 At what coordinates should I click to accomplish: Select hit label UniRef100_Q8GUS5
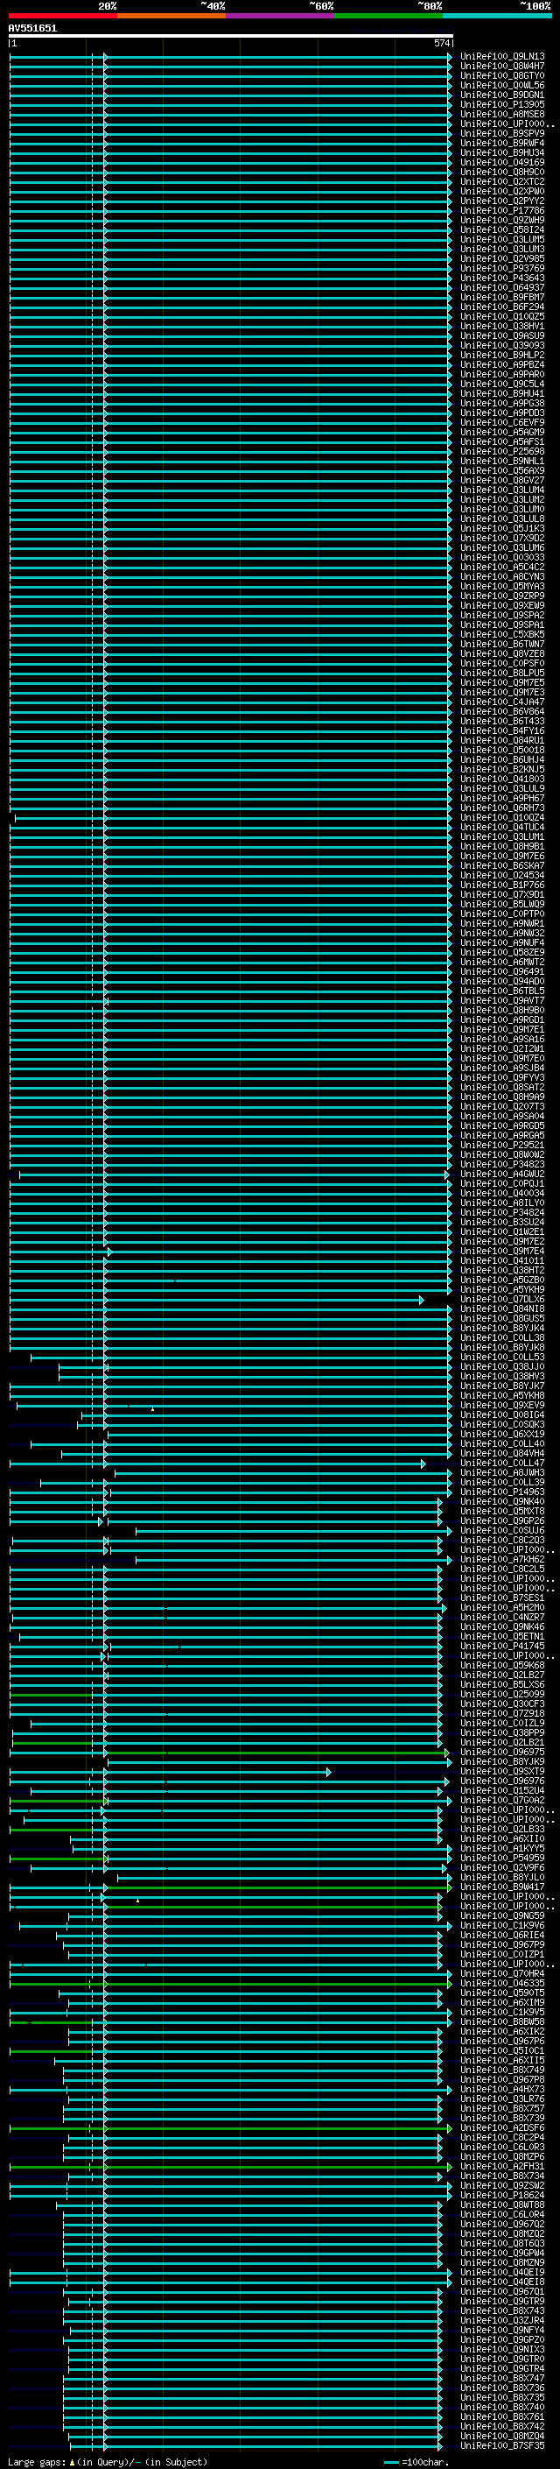point(502,1319)
